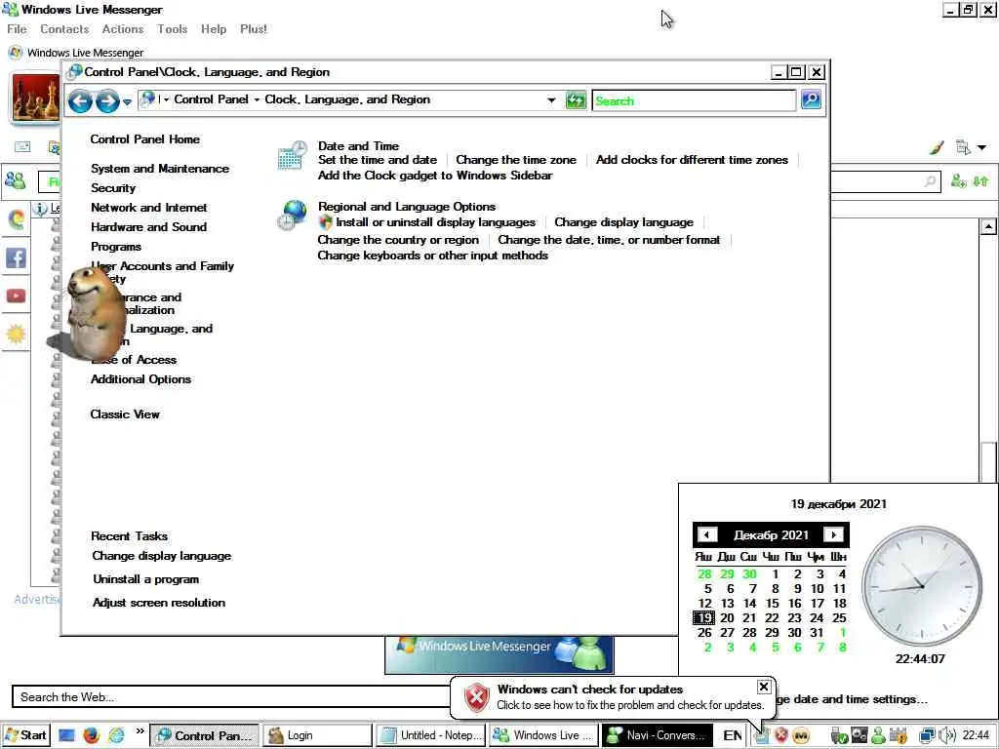Click the green sort arrows icon in Messenger
This screenshot has width=999, height=749.
980,181
